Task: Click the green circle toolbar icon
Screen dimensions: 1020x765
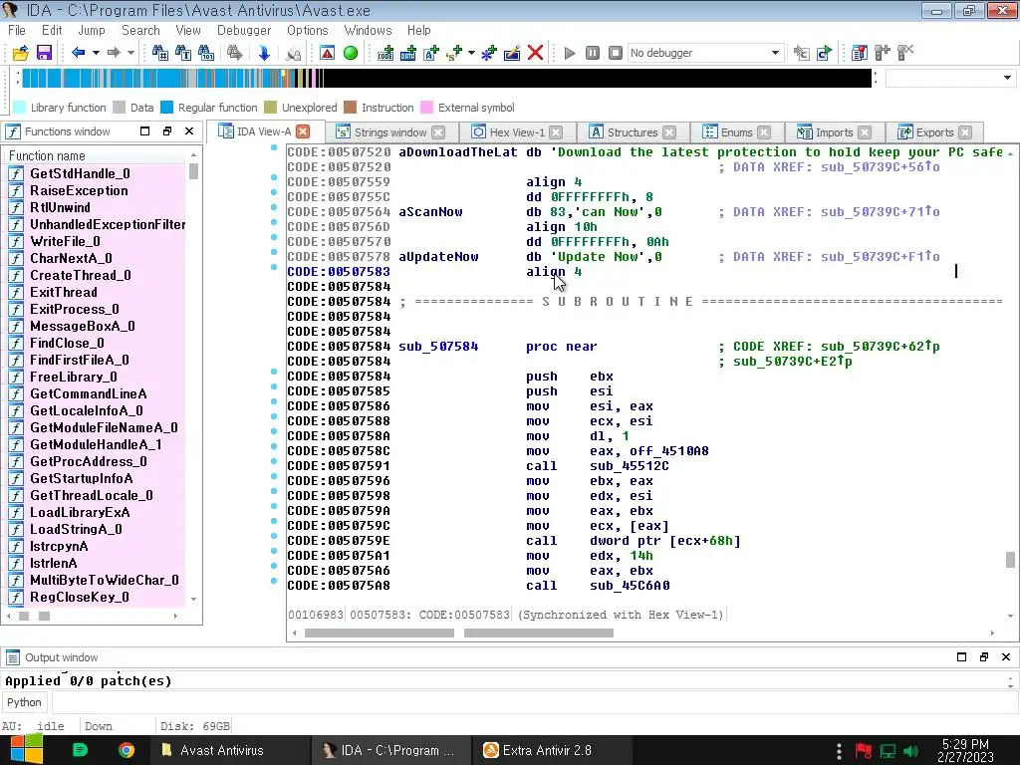Action: click(x=351, y=53)
